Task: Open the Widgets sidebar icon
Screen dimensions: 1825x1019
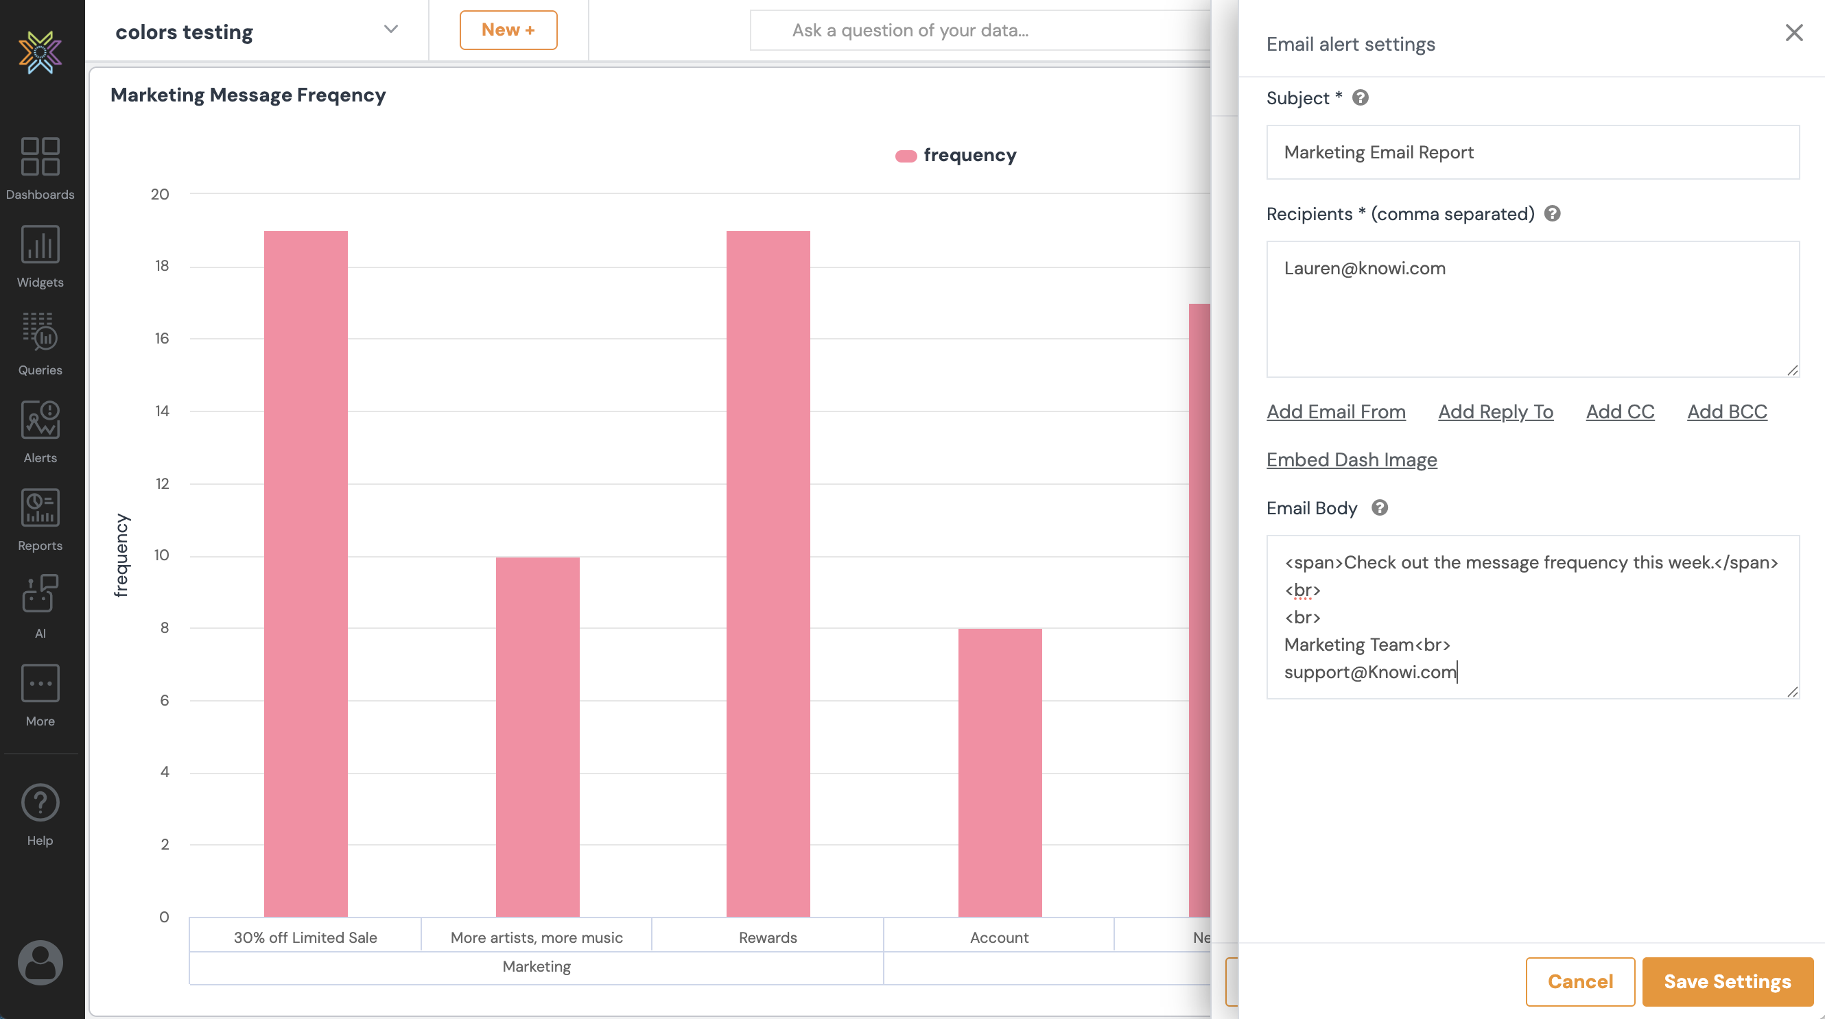Action: point(40,245)
